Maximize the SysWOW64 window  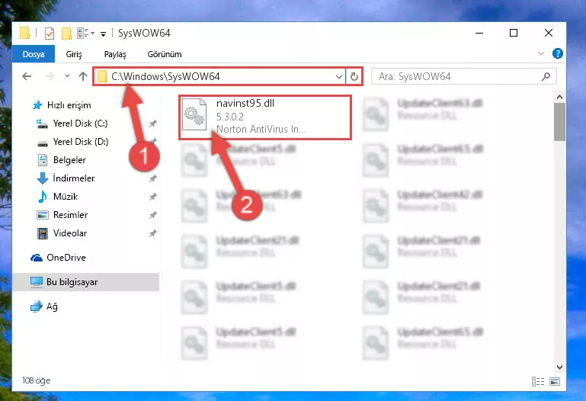[x=514, y=33]
